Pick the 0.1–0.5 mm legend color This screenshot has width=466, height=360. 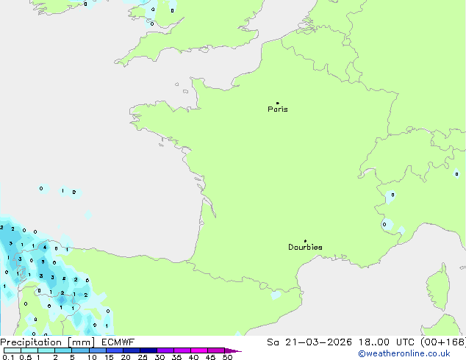pyautogui.click(x=12, y=350)
